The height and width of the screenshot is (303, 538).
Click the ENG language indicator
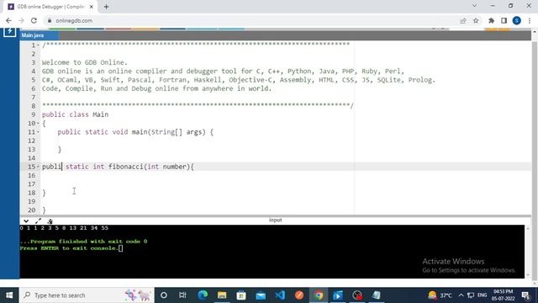pyautogui.click(x=482, y=295)
